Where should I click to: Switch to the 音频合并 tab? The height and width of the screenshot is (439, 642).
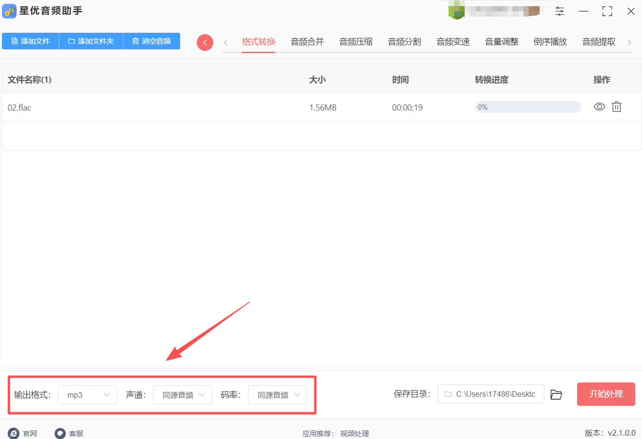(307, 42)
